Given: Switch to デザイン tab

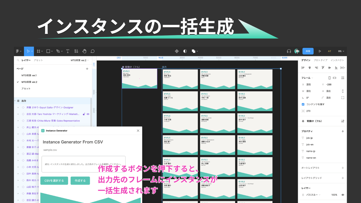Looking at the screenshot, I should 306,60.
